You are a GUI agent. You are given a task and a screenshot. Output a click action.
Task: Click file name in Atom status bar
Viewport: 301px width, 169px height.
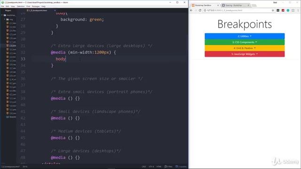tap(10, 167)
